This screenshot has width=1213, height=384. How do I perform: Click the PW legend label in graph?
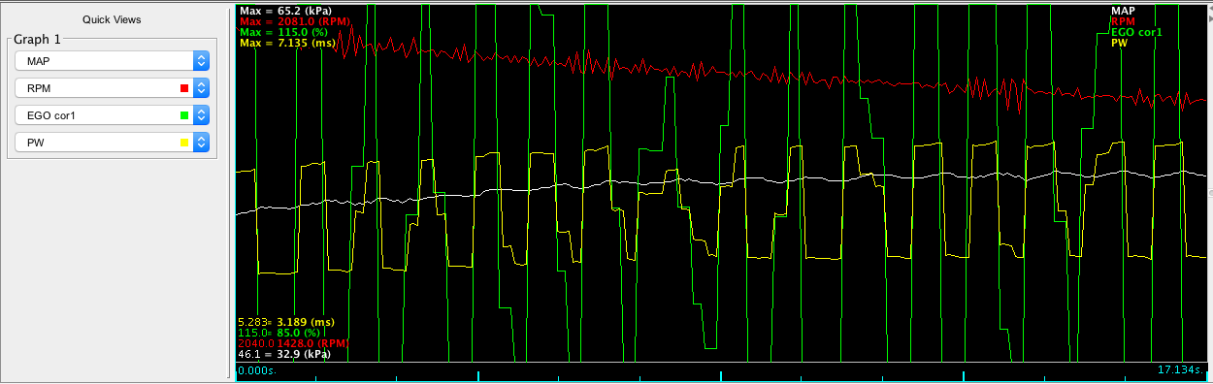click(x=1120, y=43)
